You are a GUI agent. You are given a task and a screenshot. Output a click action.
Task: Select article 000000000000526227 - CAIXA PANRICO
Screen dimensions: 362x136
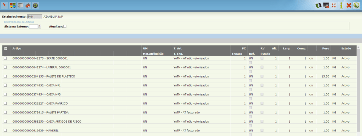click(x=40, y=104)
